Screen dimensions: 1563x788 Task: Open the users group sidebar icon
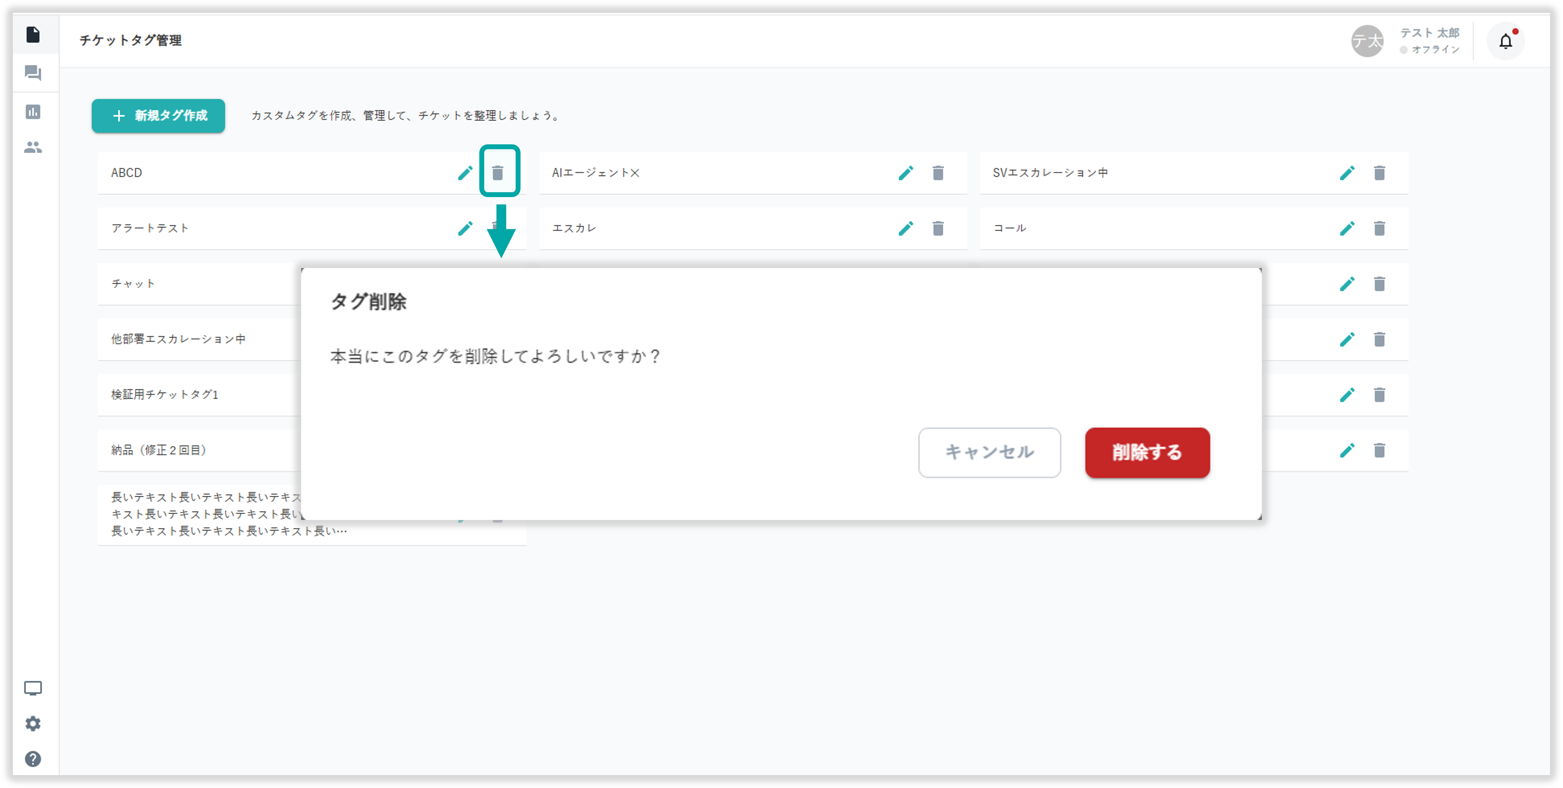33,147
